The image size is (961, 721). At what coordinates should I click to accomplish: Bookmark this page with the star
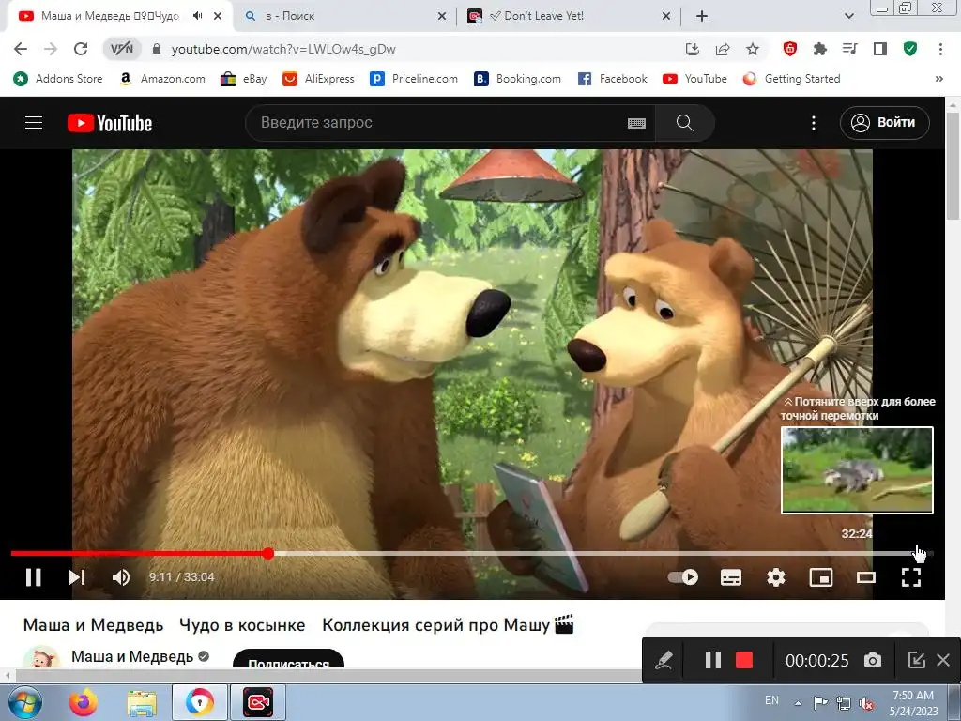753,49
